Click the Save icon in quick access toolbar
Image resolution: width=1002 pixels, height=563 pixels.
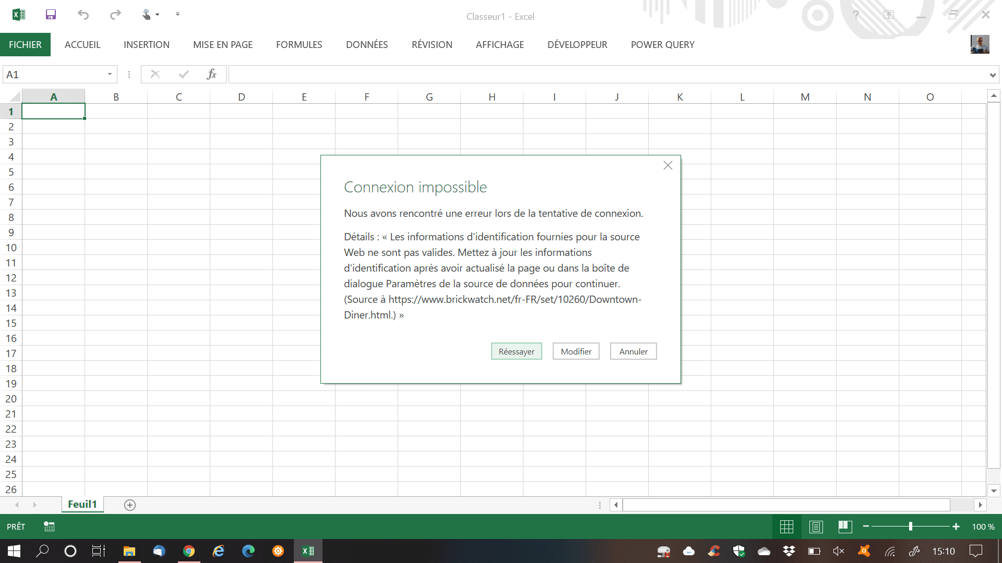click(51, 15)
